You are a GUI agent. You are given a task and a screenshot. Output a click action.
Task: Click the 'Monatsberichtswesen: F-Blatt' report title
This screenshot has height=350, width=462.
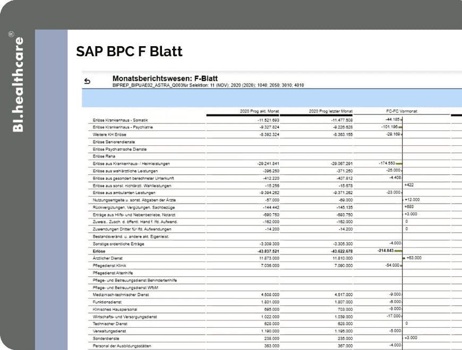click(165, 78)
